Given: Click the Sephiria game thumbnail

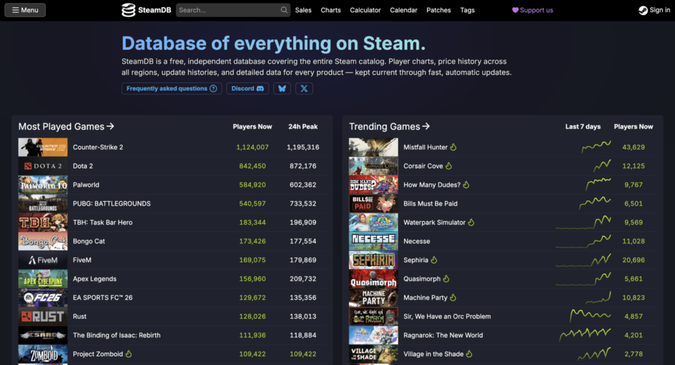Looking at the screenshot, I should point(373,260).
